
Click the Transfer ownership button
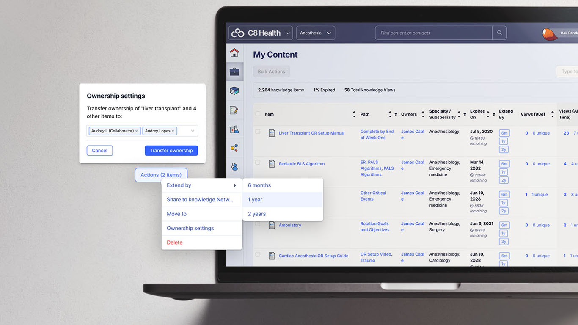click(171, 151)
